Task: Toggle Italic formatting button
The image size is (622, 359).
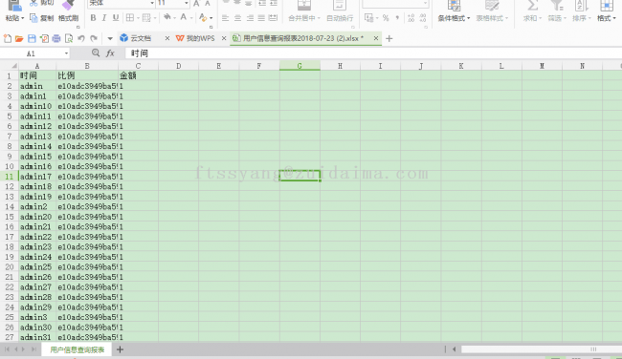Action: (x=104, y=18)
